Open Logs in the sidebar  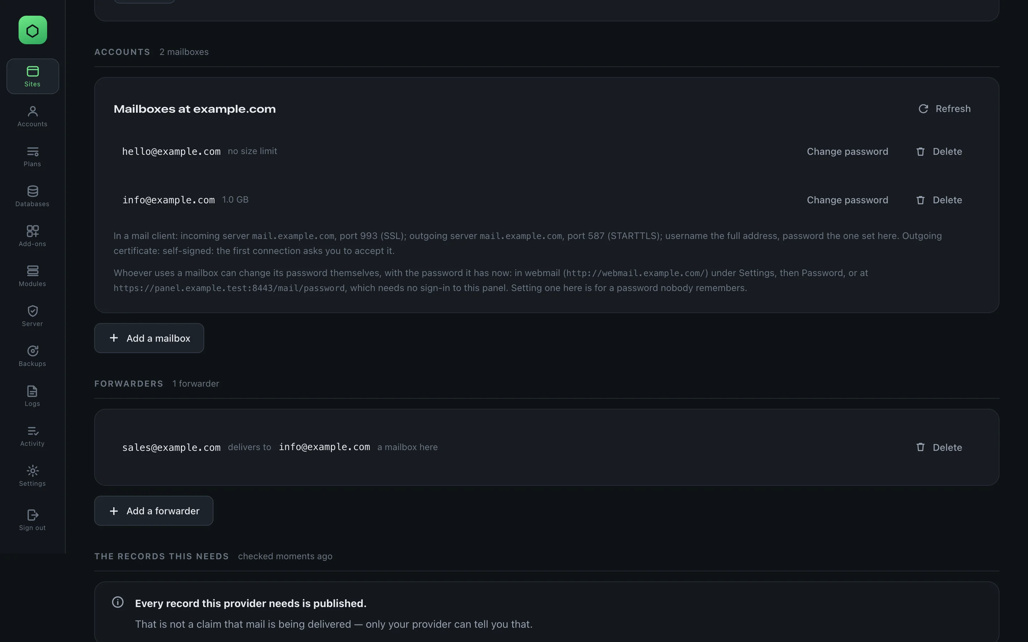(33, 396)
